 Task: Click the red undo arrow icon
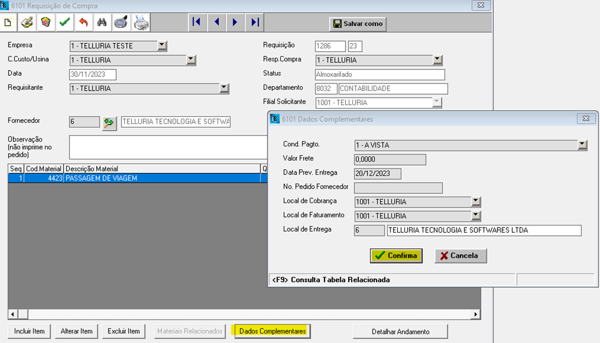click(83, 22)
